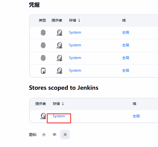Sort the credentials table by 域 column
The image size is (158, 147).
coord(124,20)
